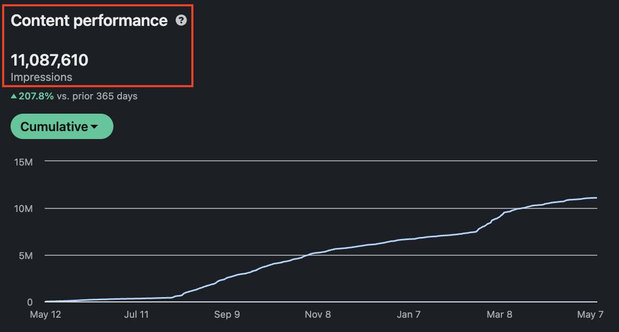Click the 5M y-axis label

(25, 255)
